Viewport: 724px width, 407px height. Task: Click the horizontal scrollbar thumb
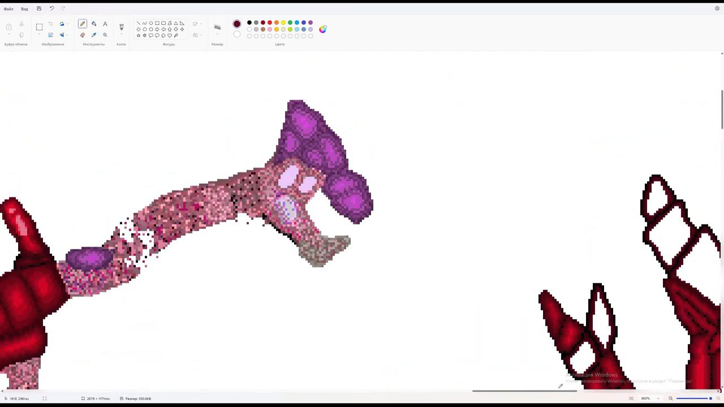coord(524,391)
